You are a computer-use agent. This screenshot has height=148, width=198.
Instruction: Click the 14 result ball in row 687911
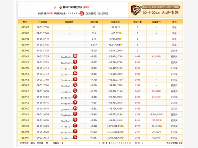pyautogui.click(x=75, y=114)
